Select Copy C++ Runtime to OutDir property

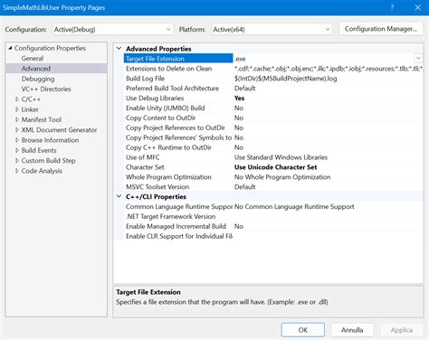[168, 147]
